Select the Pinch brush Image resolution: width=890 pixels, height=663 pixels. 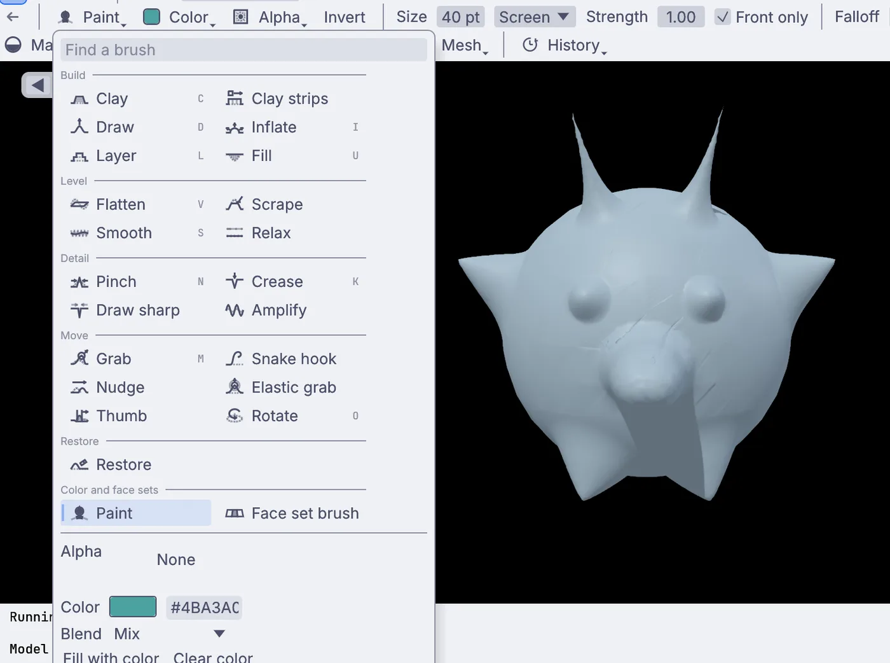(x=136, y=282)
